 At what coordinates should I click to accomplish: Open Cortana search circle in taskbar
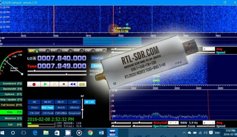pos(13,133)
